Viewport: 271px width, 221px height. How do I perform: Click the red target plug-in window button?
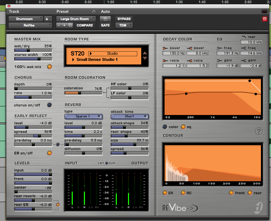pyautogui.click(x=265, y=19)
